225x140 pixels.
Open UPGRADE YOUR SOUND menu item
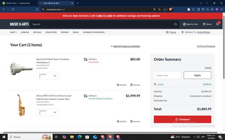(x=94, y=32)
